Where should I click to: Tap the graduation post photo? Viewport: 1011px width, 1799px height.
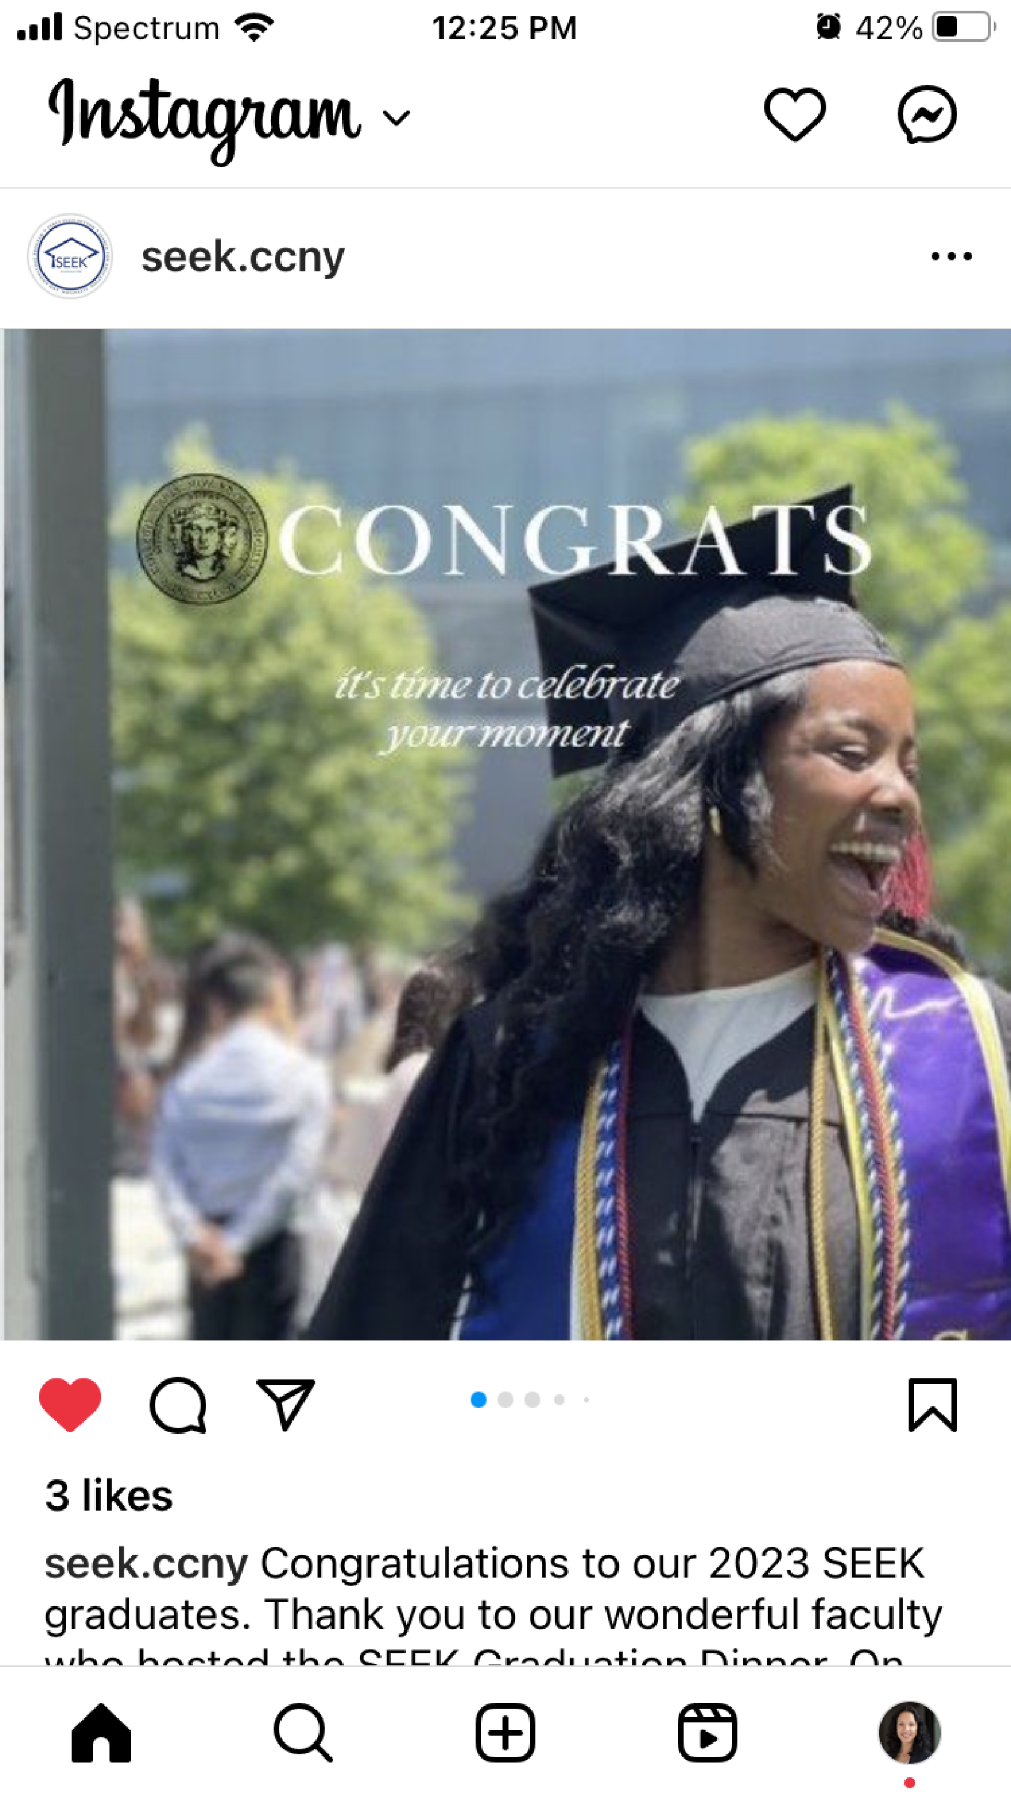(505, 834)
